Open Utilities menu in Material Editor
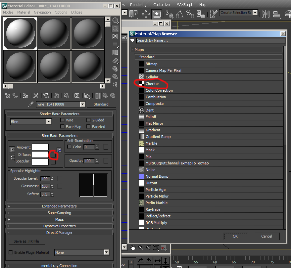The width and height of the screenshot is (291, 268). pyautogui.click(x=76, y=12)
